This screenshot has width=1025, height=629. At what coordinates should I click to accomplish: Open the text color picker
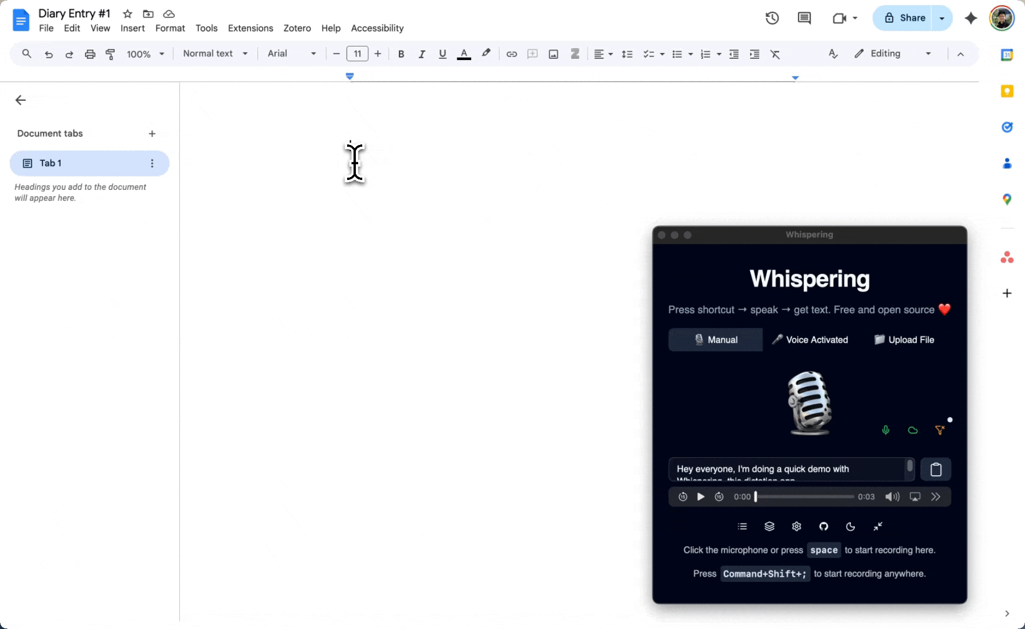click(464, 54)
